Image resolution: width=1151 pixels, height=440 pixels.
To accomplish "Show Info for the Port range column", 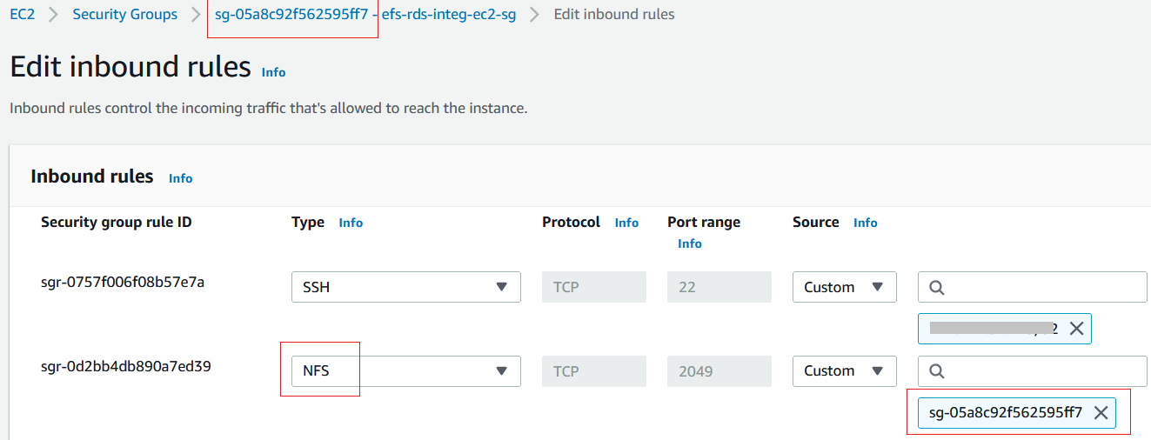I will [690, 243].
